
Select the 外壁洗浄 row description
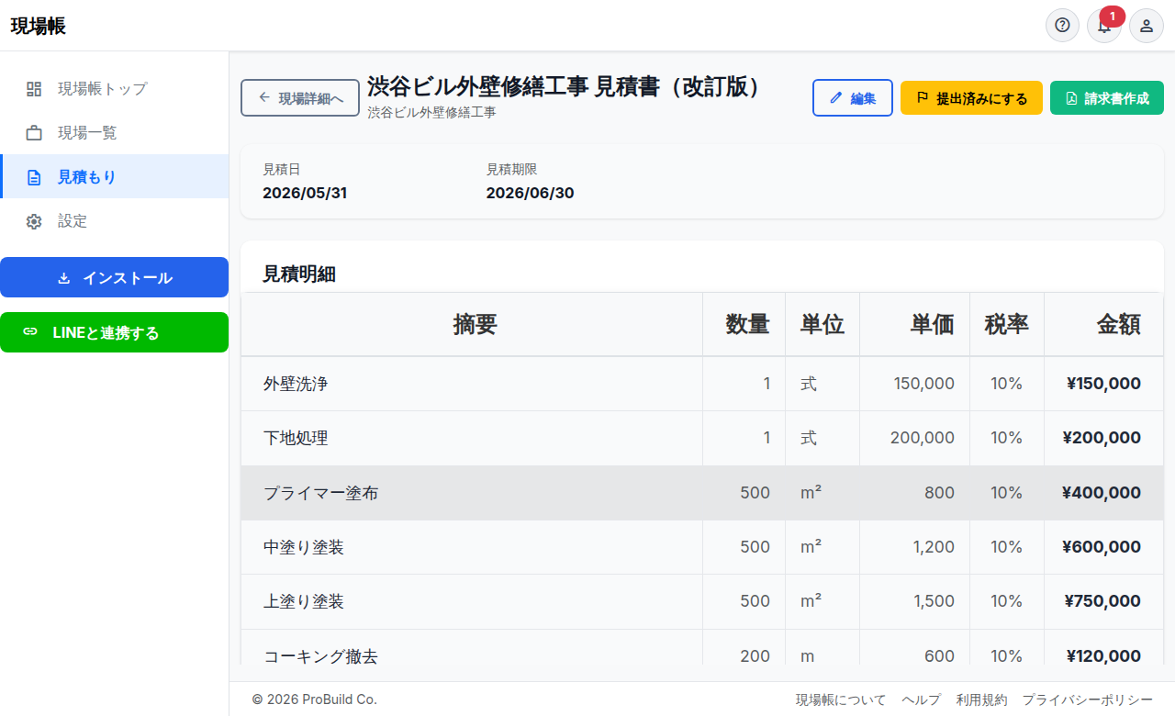click(x=296, y=384)
